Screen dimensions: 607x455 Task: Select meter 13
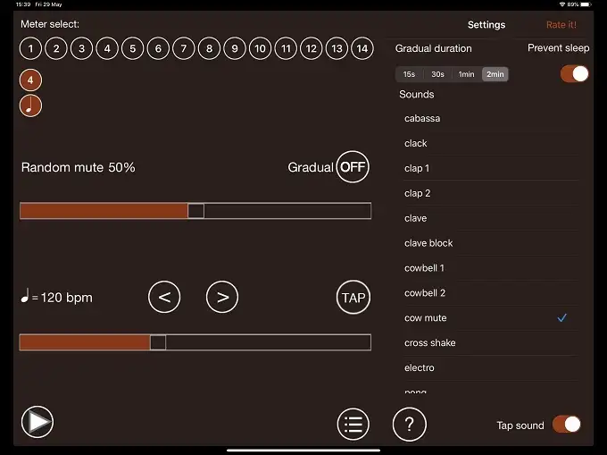click(337, 48)
